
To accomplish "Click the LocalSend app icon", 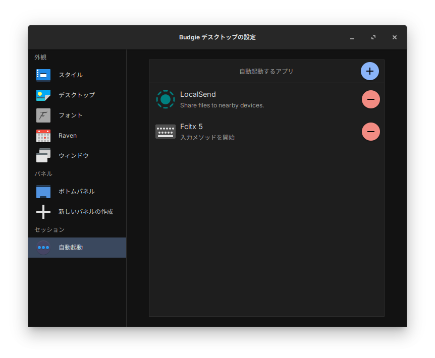I will pyautogui.click(x=166, y=99).
